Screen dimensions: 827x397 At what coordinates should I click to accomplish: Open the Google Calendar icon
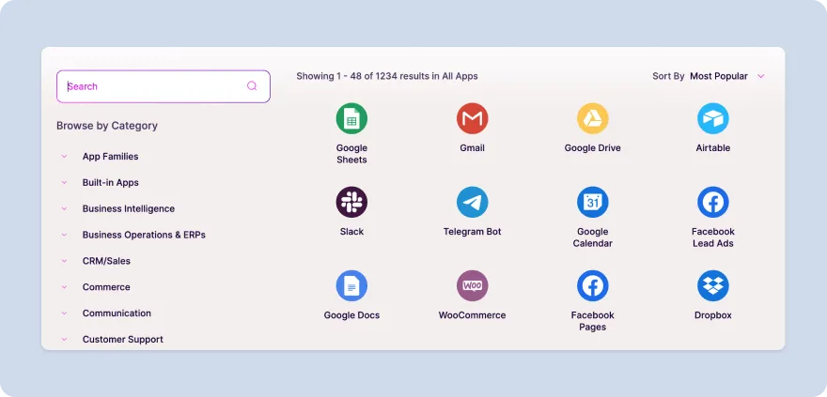coord(592,203)
